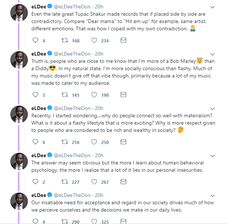
Task: Like the tweet with 234 likes
Action: 94,41
